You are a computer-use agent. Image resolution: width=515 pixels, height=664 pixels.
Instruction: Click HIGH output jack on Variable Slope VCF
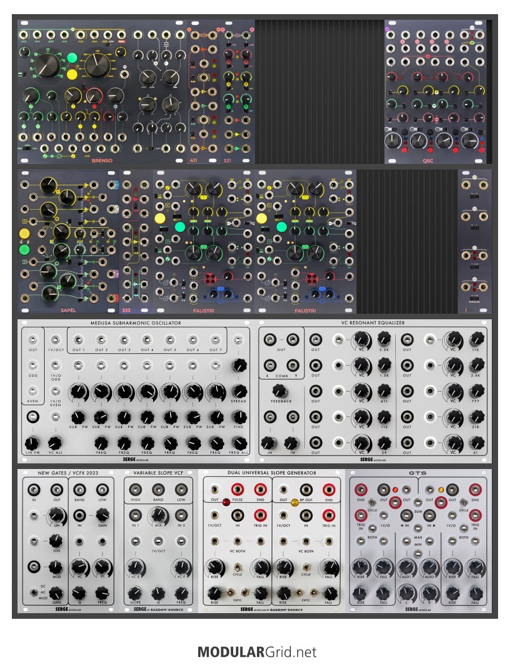coord(136,490)
